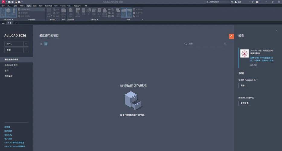Click the search magnifier in title bar
This screenshot has width=282, height=151.
tap(232, 2)
